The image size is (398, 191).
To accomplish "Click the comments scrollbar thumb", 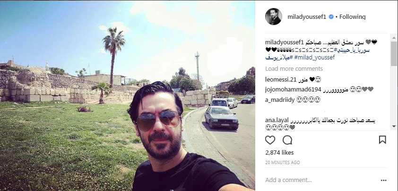I will 394,53.
